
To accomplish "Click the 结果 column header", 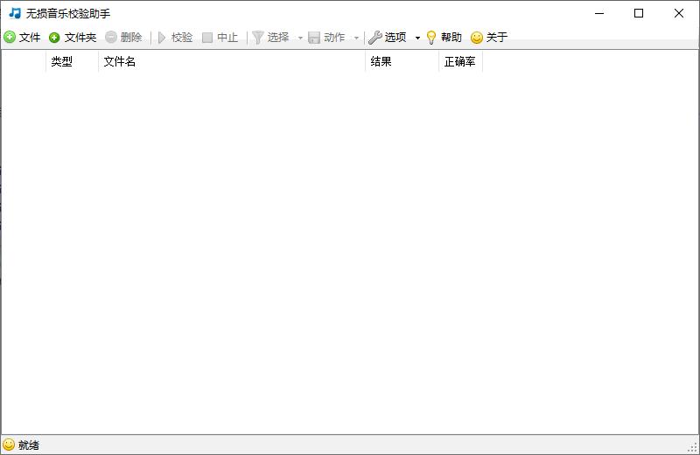I will coord(402,61).
